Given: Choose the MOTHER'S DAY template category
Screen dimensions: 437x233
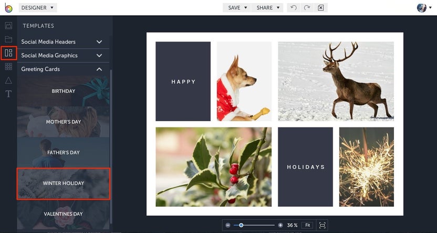Looking at the screenshot, I should [x=63, y=122].
